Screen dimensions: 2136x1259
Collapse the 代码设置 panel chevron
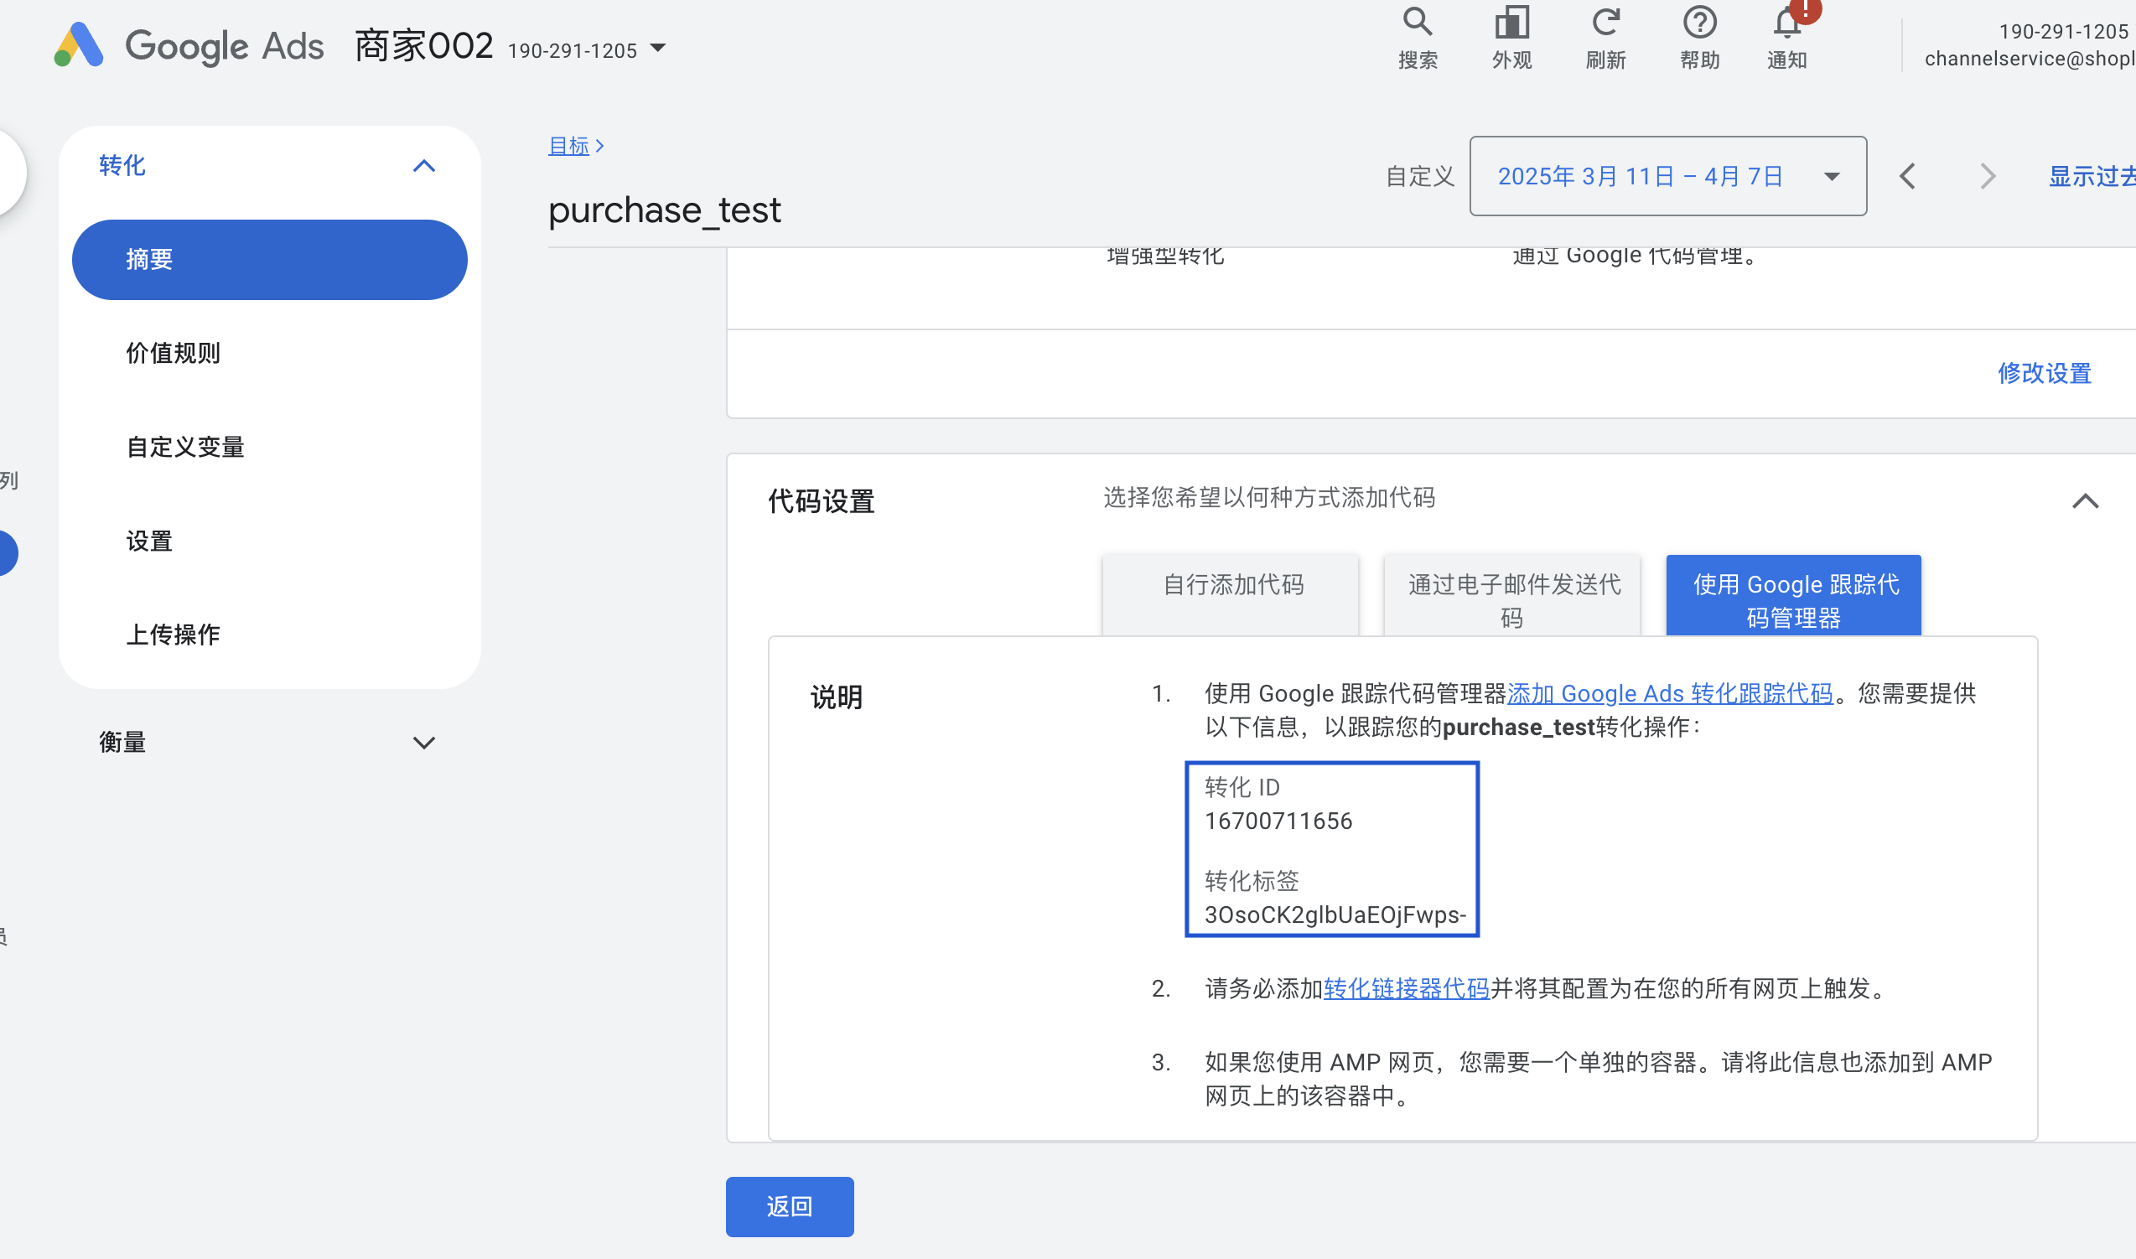point(2085,501)
